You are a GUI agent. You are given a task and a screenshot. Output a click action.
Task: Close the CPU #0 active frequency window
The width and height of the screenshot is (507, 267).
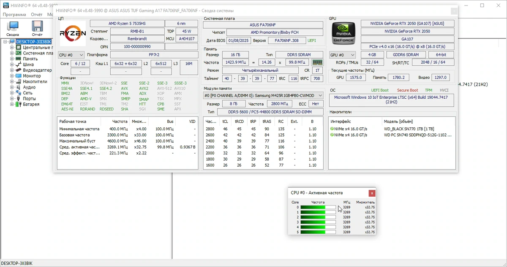[x=371, y=193]
